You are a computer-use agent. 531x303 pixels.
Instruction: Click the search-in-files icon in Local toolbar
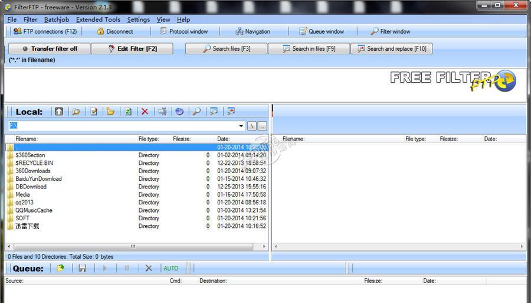pyautogui.click(x=214, y=111)
